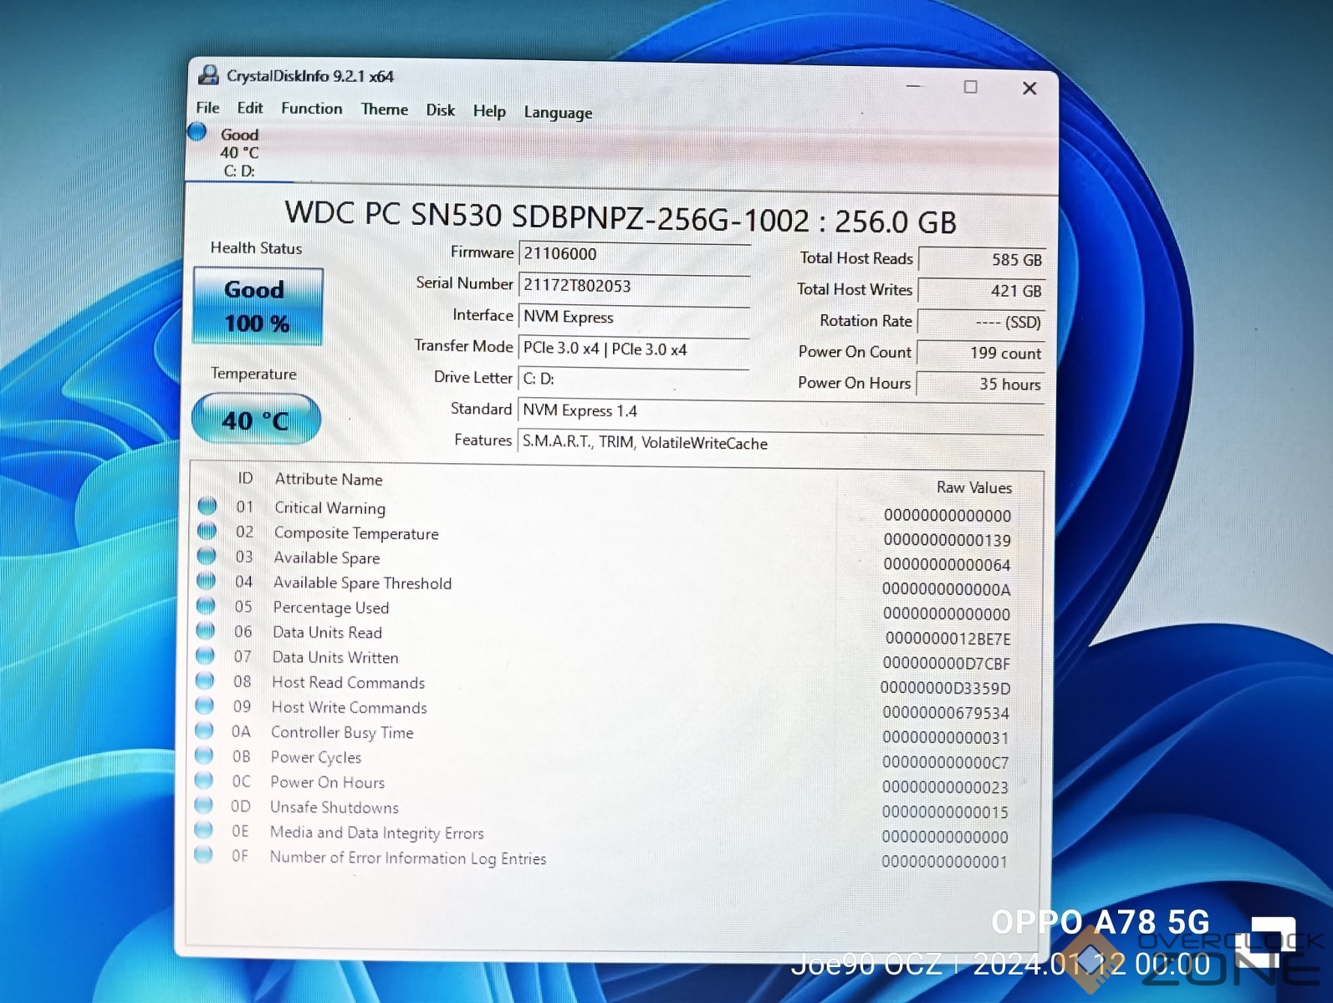Click the CrystalDiskInfo title bar app icon
The width and height of the screenshot is (1333, 1003).
[x=208, y=75]
